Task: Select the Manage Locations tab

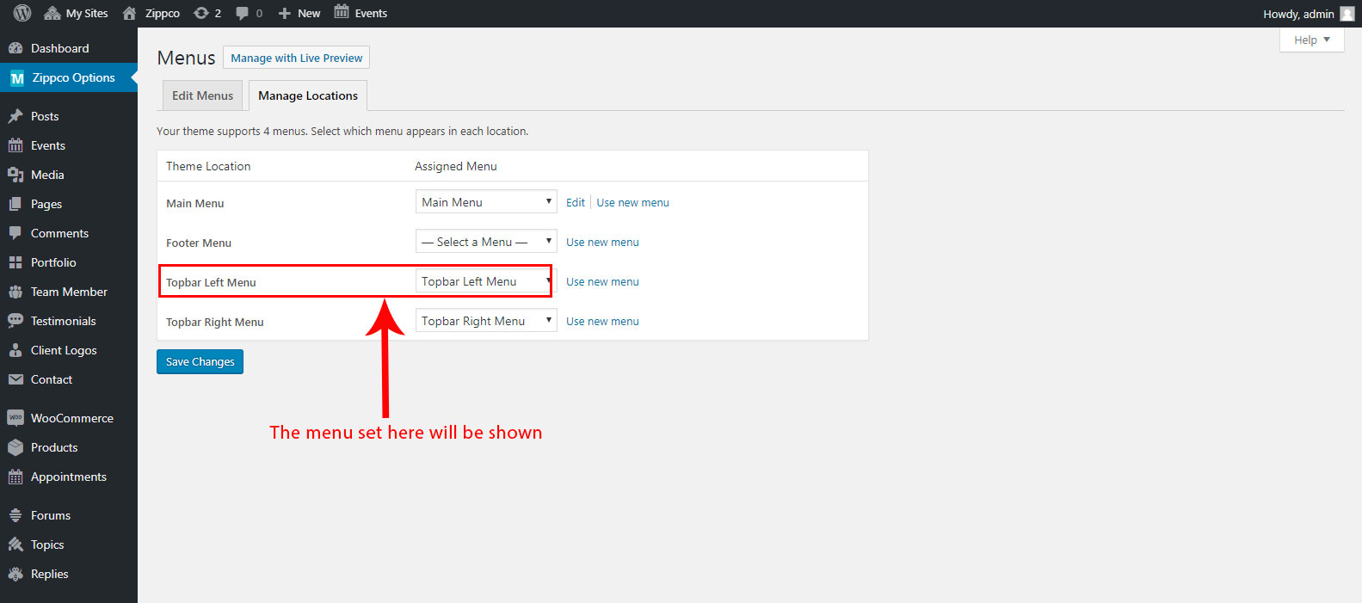Action: tap(308, 95)
